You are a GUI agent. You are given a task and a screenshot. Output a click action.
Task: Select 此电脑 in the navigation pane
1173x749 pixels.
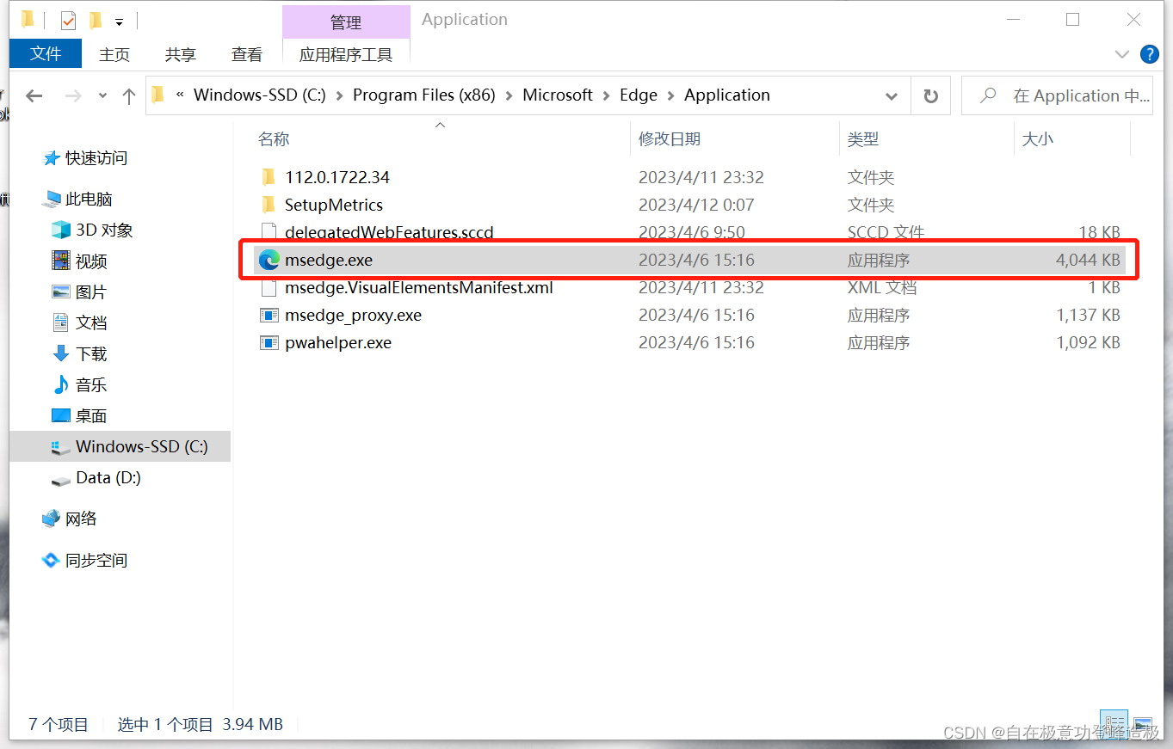pyautogui.click(x=89, y=200)
